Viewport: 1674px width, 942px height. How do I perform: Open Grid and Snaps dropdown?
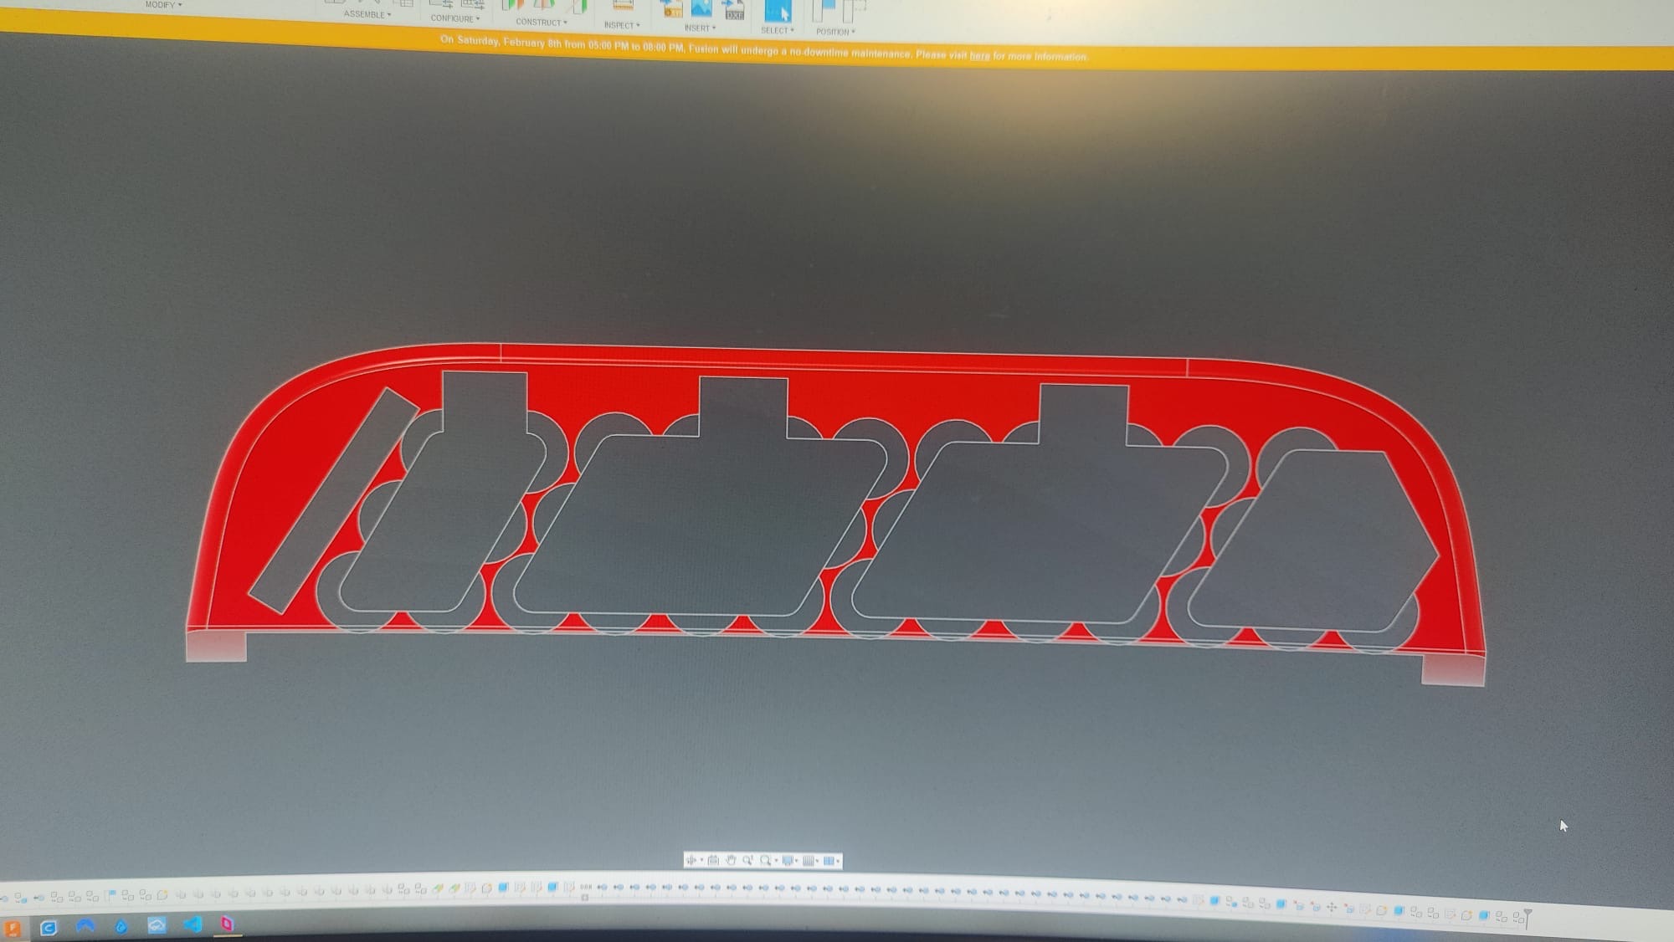tap(809, 860)
